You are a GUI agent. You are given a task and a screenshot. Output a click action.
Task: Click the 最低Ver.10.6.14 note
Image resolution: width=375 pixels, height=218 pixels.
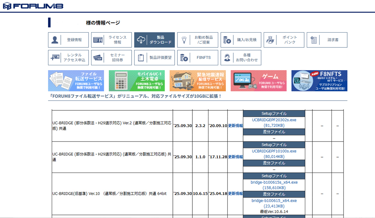point(274,212)
